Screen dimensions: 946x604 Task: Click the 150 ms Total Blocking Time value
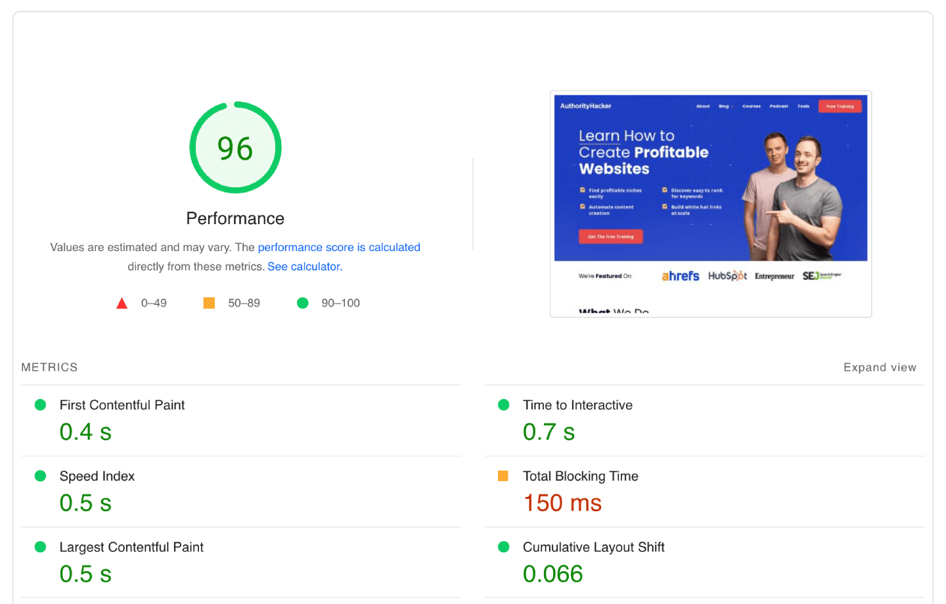point(562,503)
